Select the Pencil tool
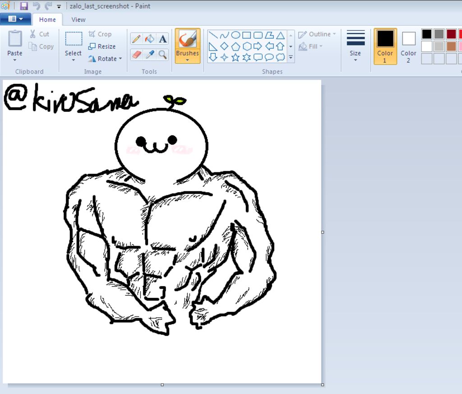 (136, 39)
